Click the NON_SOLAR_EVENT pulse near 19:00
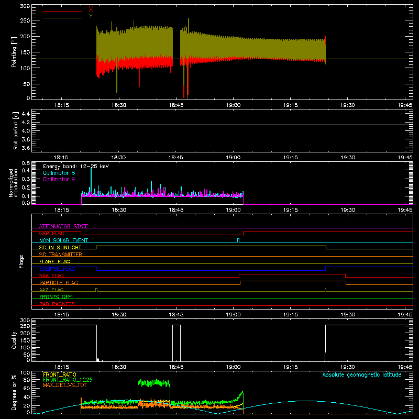 [238, 240]
